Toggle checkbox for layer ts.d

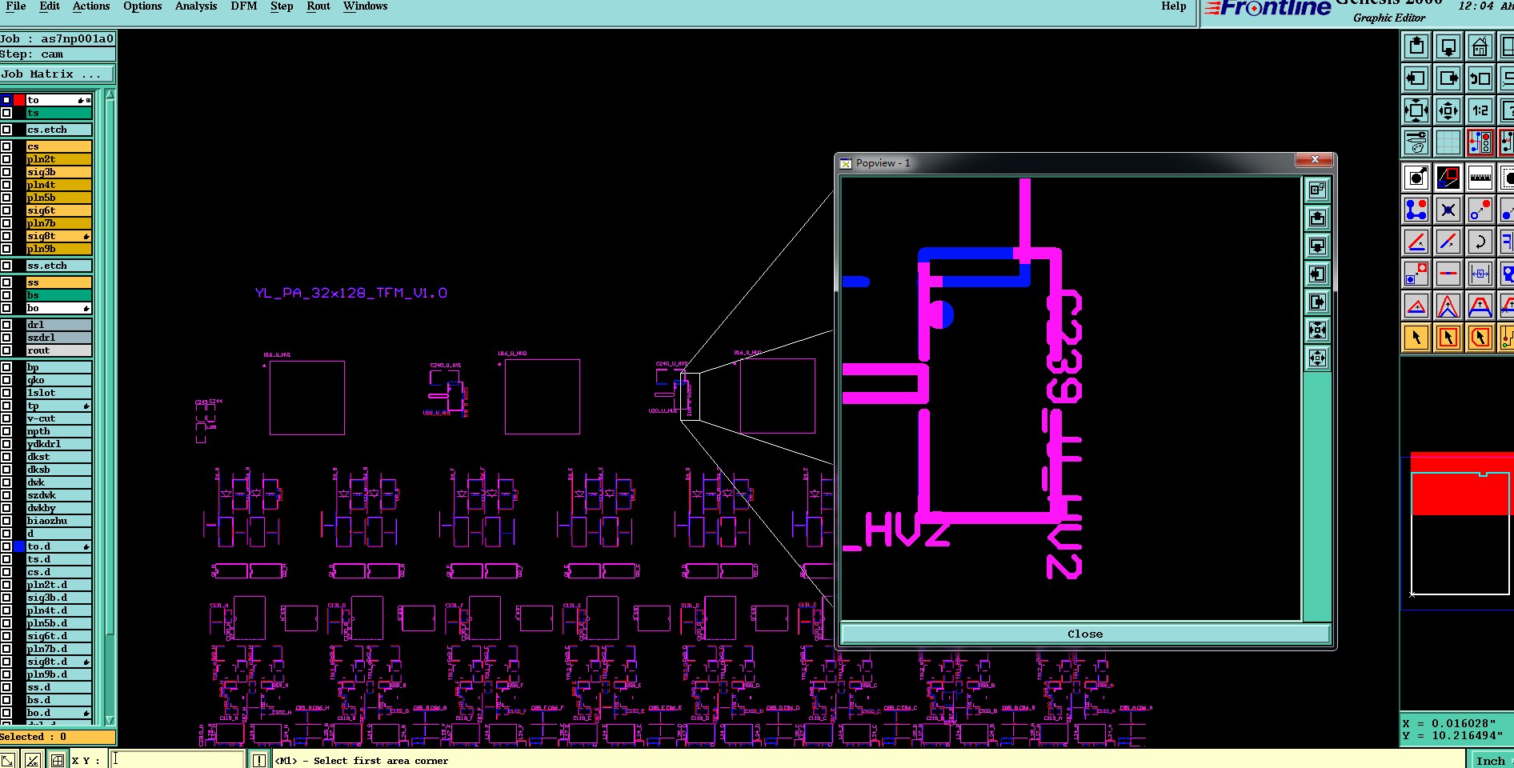coord(6,559)
